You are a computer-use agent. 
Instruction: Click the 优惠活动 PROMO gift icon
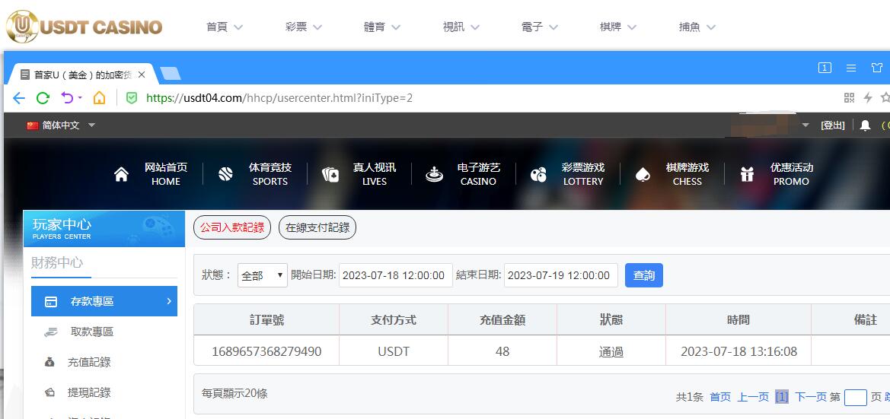[x=747, y=175]
